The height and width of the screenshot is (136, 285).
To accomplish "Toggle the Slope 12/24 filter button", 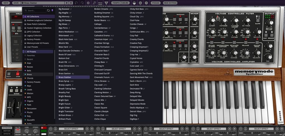I will click(x=258, y=20).
